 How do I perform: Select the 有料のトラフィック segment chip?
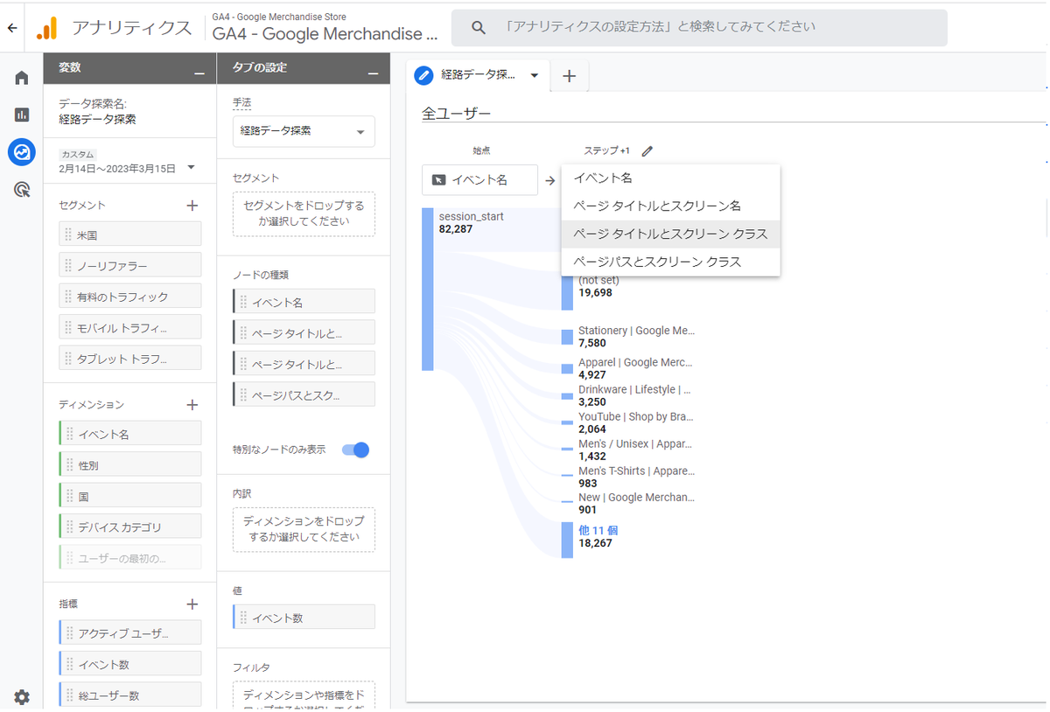130,296
